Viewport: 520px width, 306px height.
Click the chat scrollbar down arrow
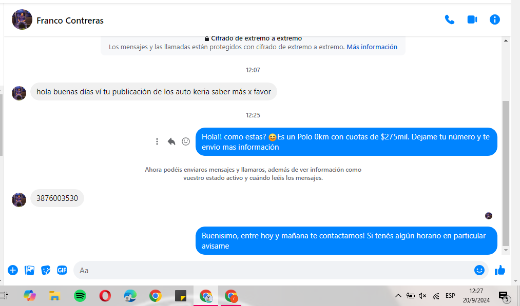coord(506,250)
